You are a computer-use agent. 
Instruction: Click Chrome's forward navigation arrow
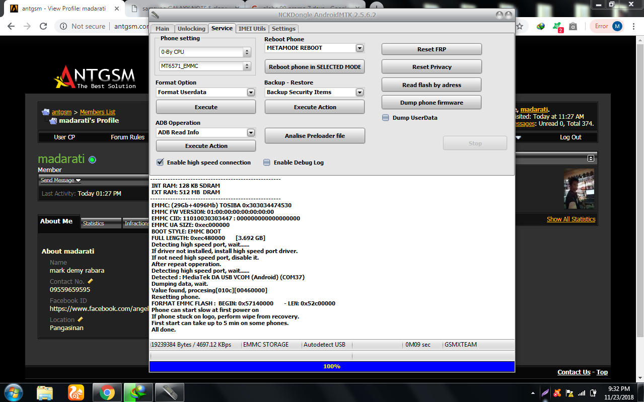coord(27,26)
